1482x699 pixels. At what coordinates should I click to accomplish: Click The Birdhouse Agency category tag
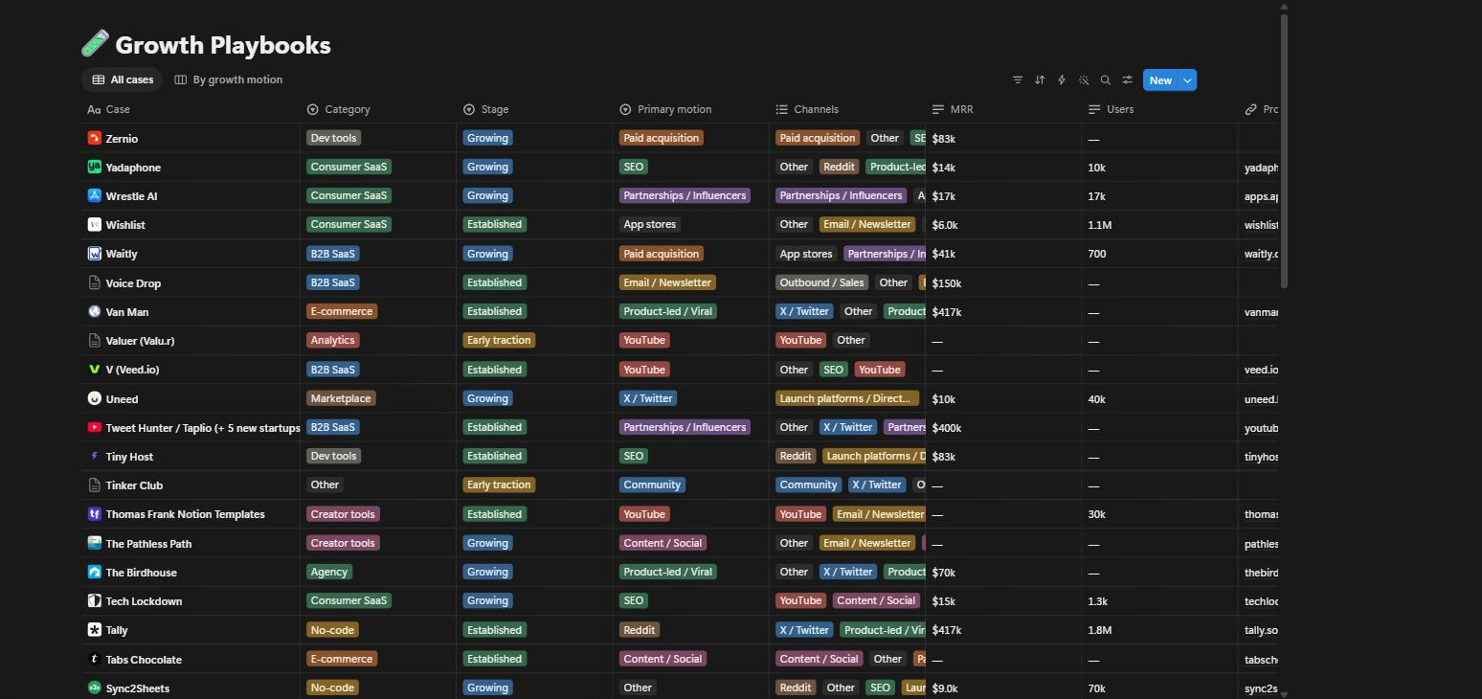tap(328, 572)
